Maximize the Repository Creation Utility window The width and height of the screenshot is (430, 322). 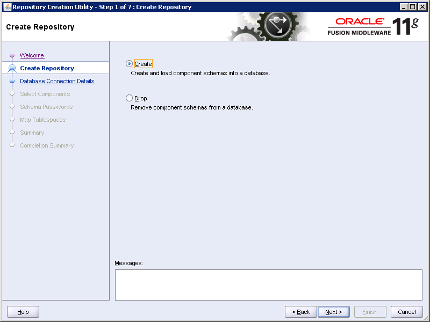tap(412, 7)
